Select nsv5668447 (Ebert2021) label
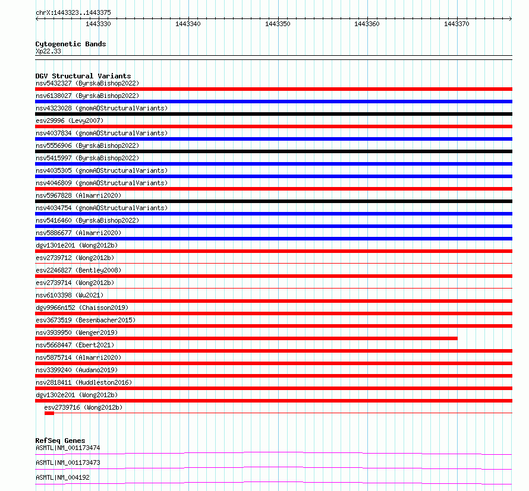Image resolution: width=529 pixels, height=491 pixels. 75,345
